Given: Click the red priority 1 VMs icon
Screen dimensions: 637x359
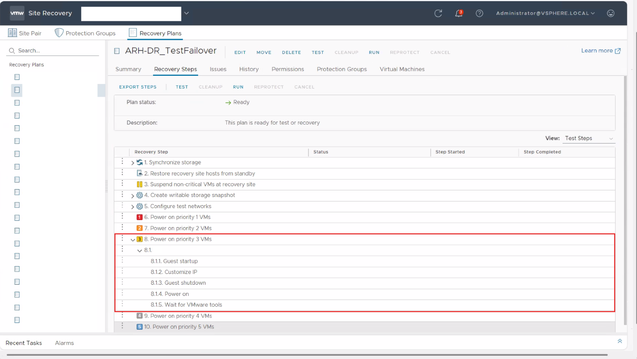Looking at the screenshot, I should [140, 217].
